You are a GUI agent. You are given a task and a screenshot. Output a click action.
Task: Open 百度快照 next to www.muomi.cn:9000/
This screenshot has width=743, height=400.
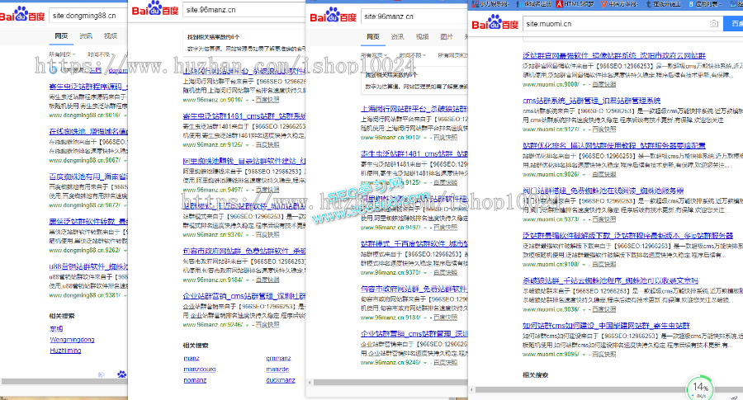tap(604, 85)
